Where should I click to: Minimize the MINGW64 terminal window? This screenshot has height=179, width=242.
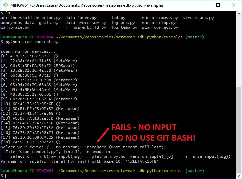[x=203, y=5]
